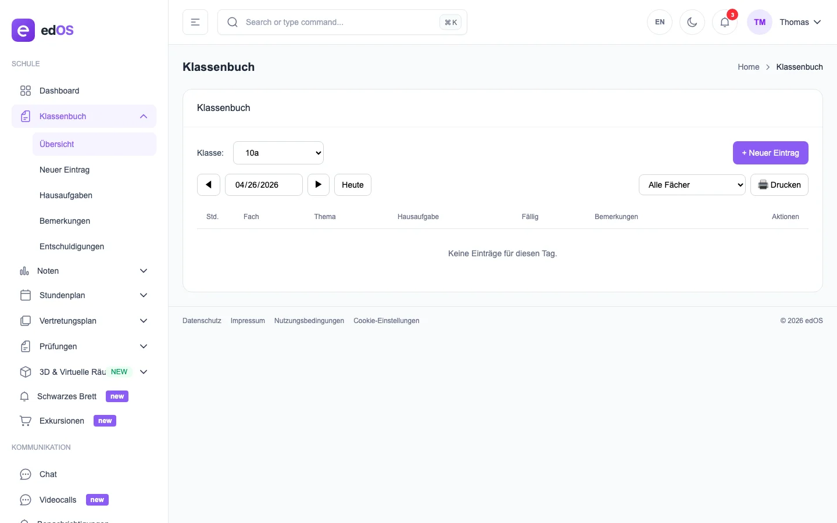Image resolution: width=837 pixels, height=523 pixels.
Task: Select Entschuldigungen in the submenu
Action: [71, 246]
